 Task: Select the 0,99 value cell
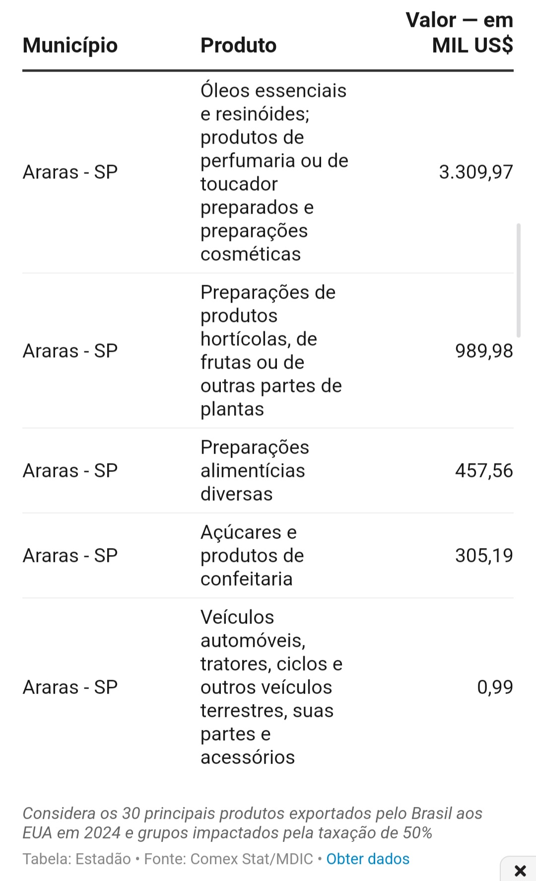495,687
